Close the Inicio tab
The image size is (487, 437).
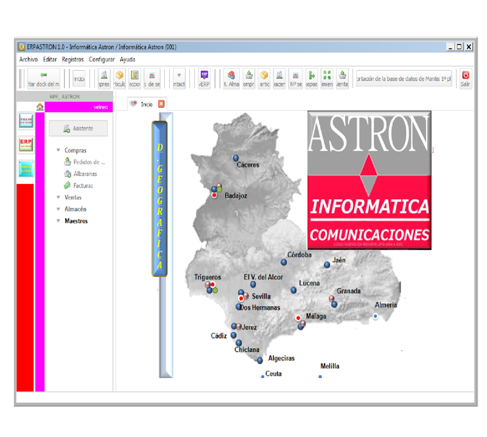161,104
